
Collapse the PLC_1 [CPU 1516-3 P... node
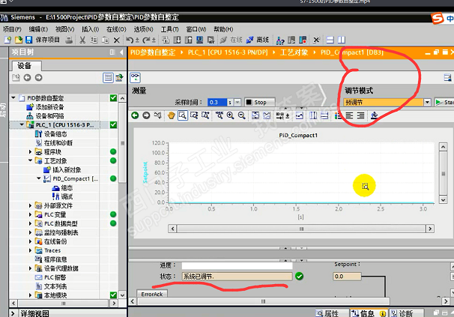[x=22, y=124]
